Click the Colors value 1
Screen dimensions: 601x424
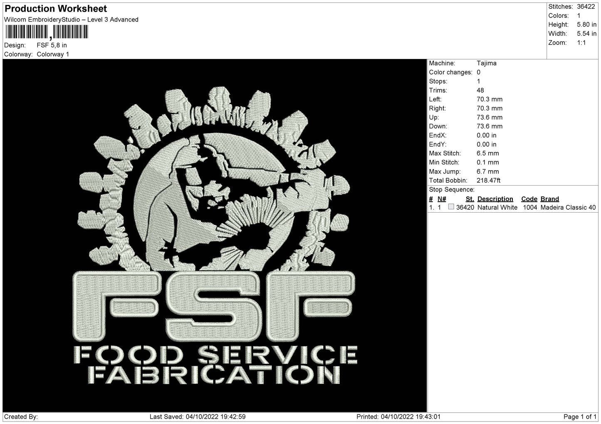579,16
